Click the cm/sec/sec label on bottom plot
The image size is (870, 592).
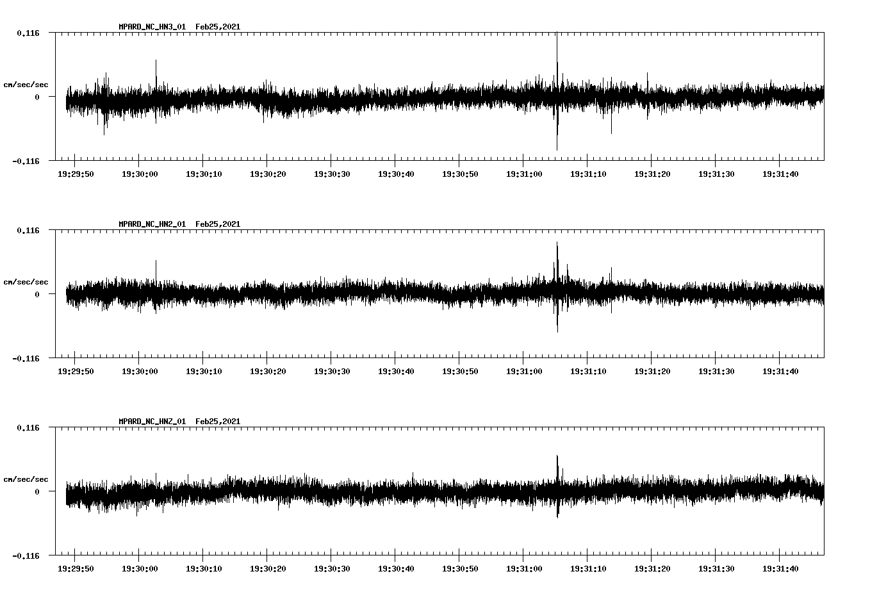(x=26, y=477)
